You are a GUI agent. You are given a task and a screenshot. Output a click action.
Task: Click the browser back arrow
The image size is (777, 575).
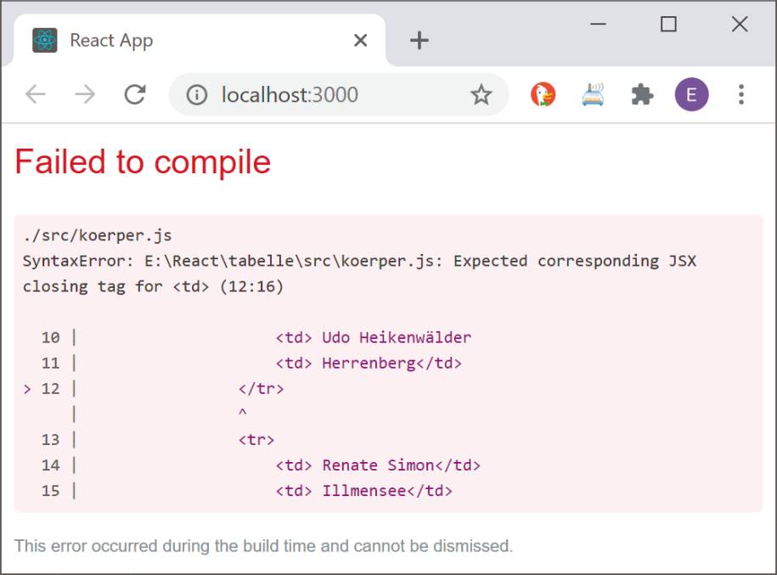[36, 94]
